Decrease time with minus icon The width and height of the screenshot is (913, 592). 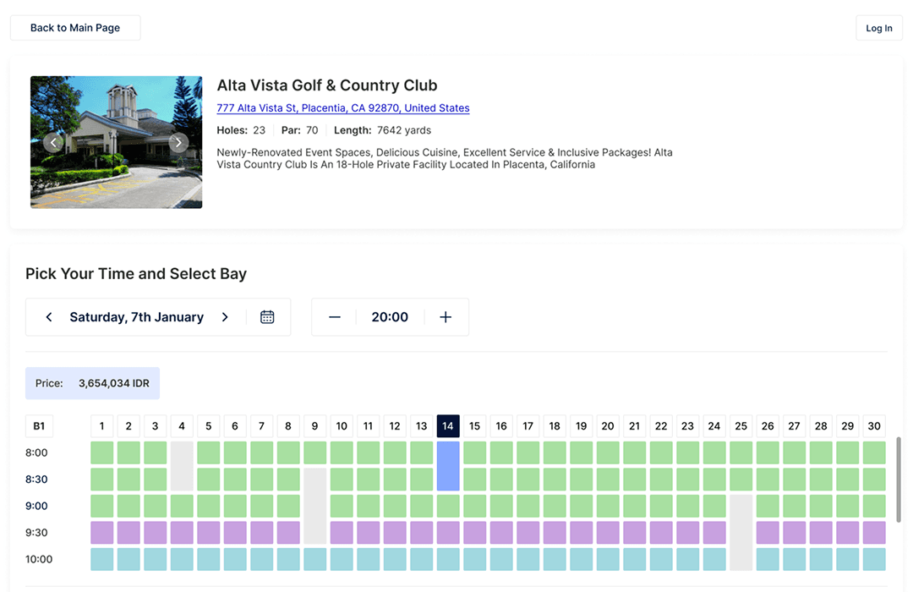pyautogui.click(x=335, y=317)
